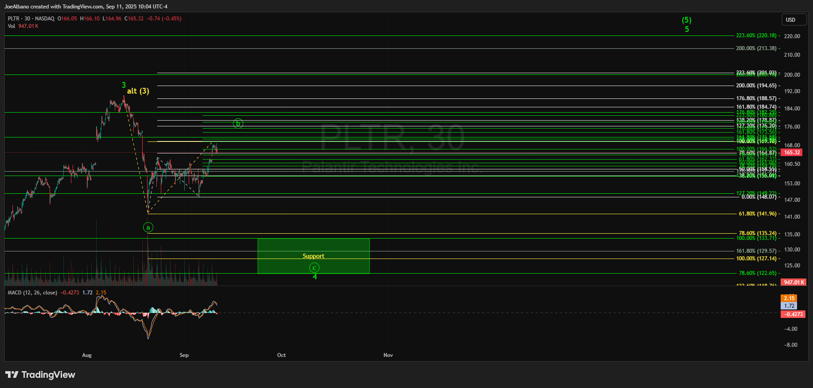Click the 1.72 MACD signal value tag
Image resolution: width=813 pixels, height=388 pixels.
[x=789, y=306]
